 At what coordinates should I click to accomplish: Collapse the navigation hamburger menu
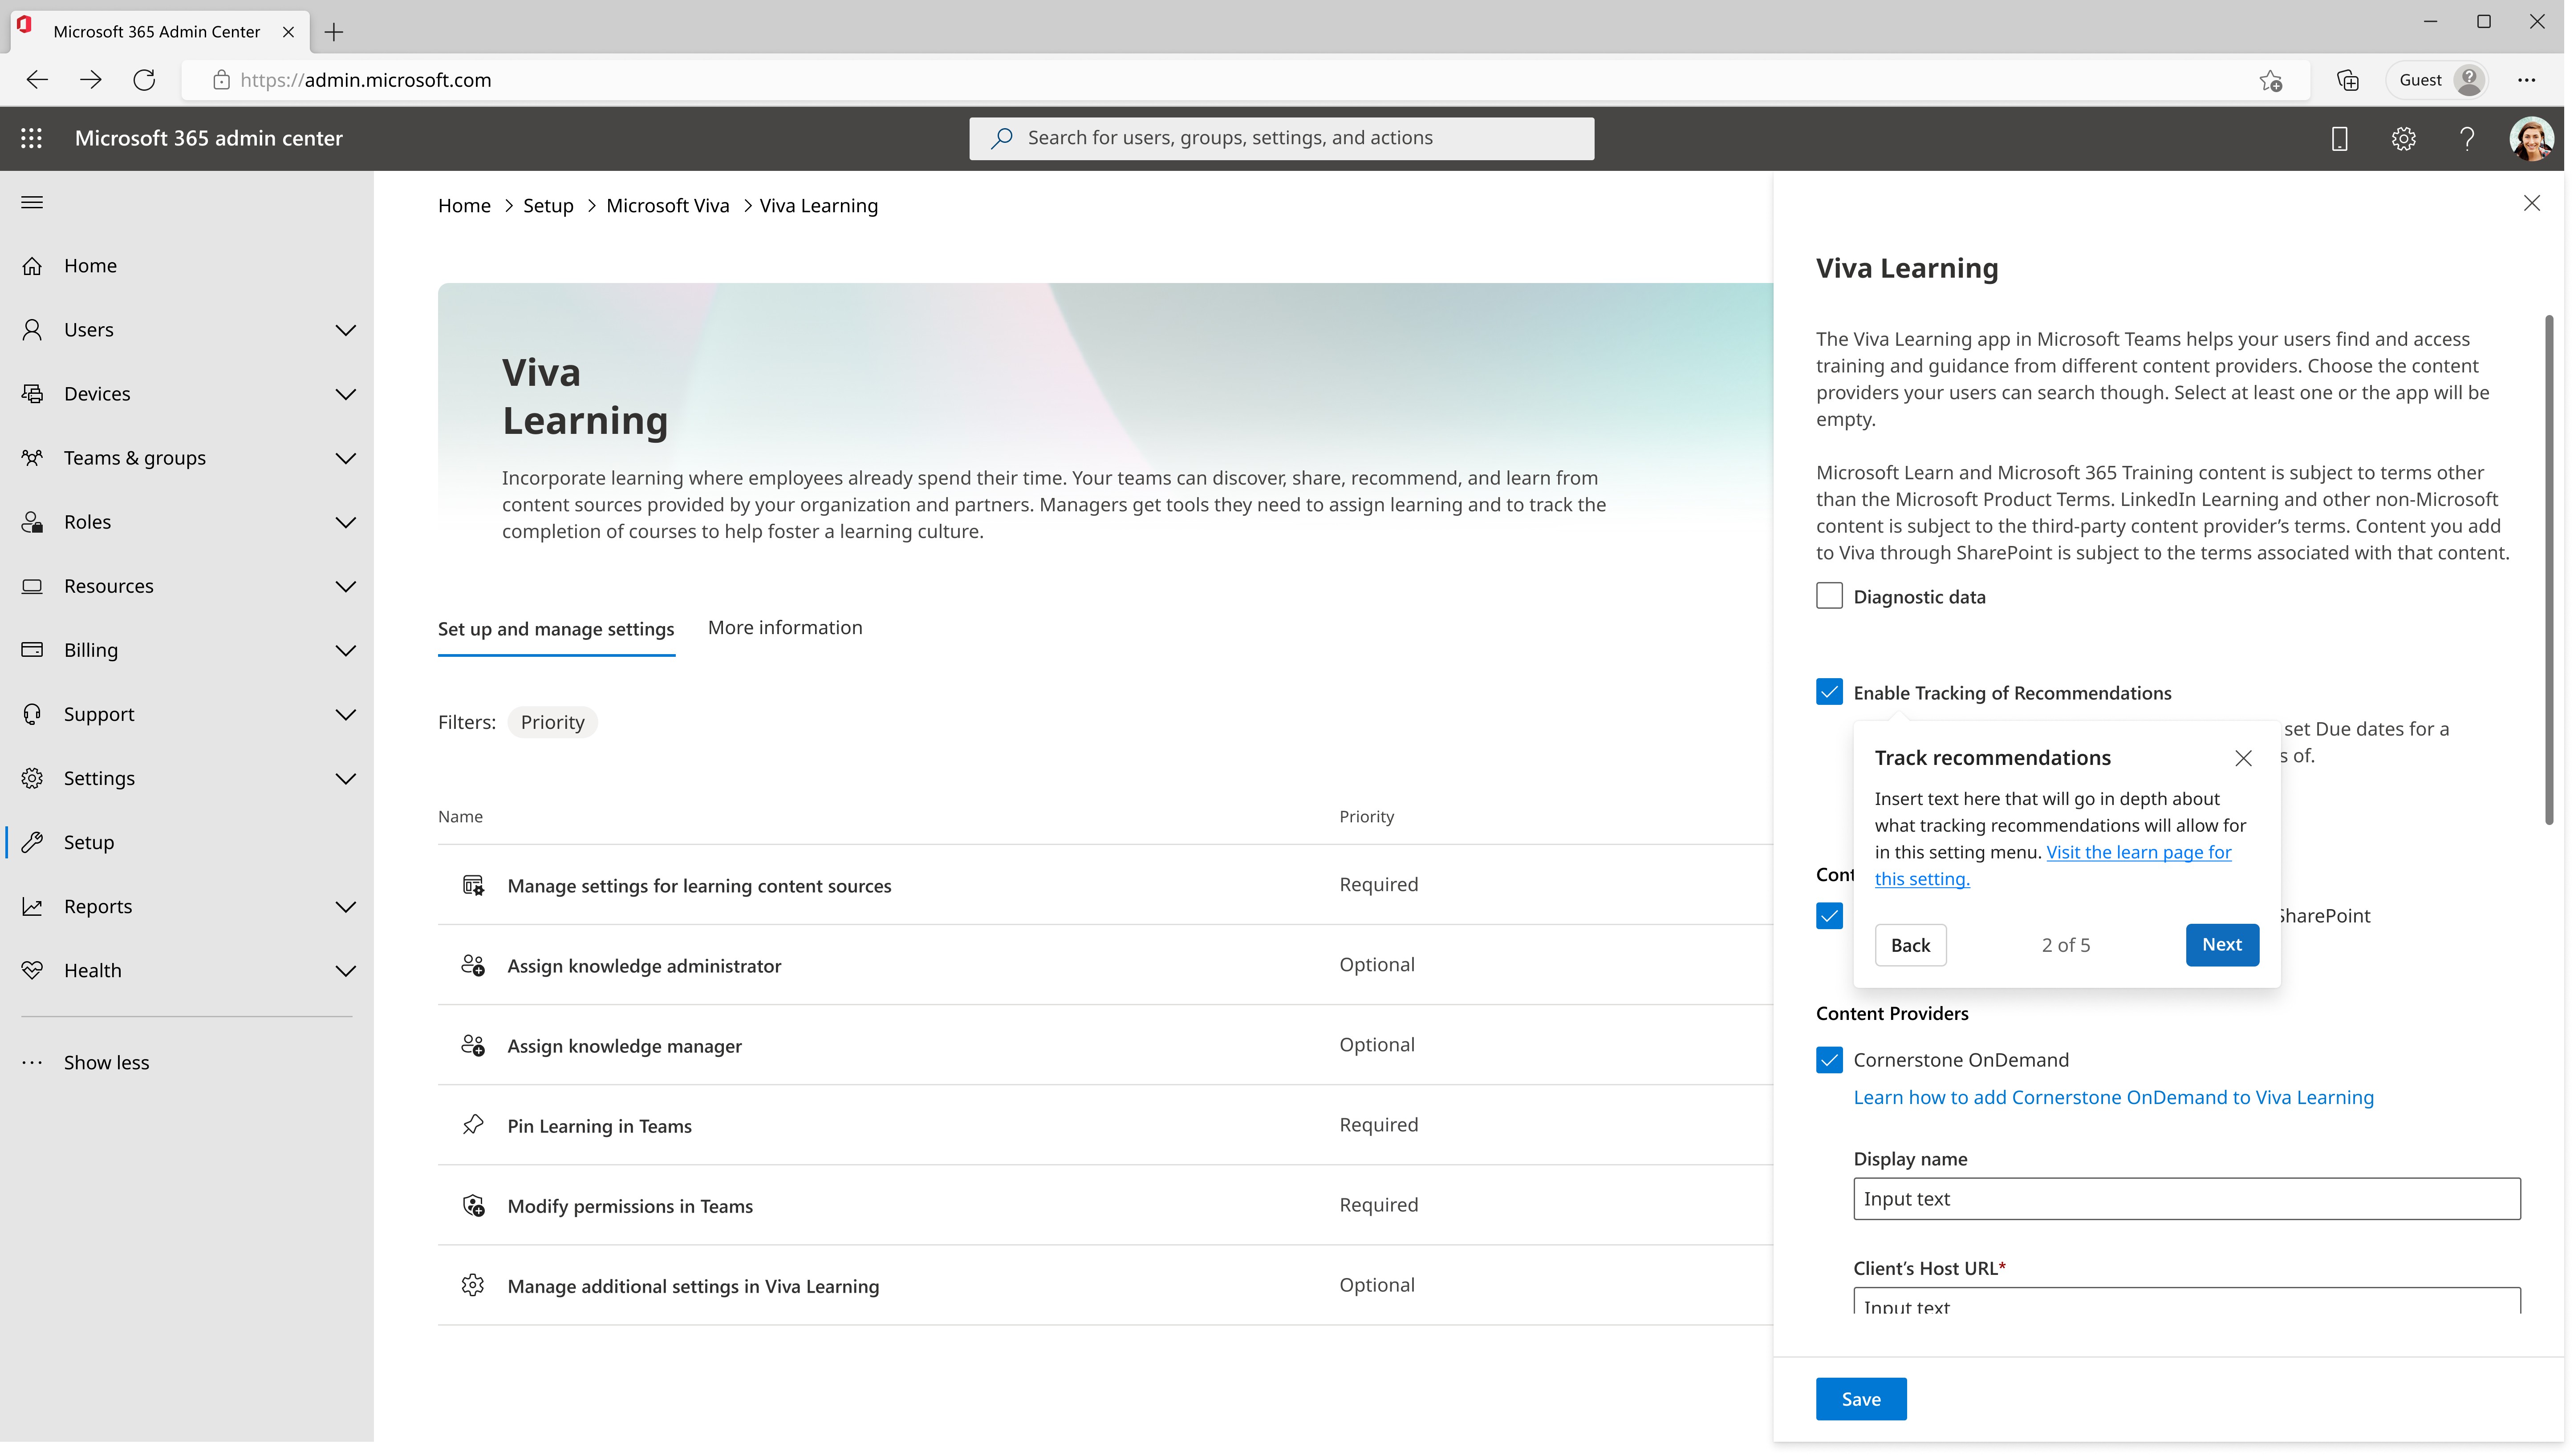pos(32,203)
